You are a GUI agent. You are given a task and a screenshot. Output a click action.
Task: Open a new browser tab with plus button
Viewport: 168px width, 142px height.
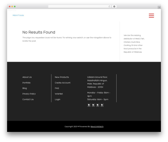[x=159, y=7]
